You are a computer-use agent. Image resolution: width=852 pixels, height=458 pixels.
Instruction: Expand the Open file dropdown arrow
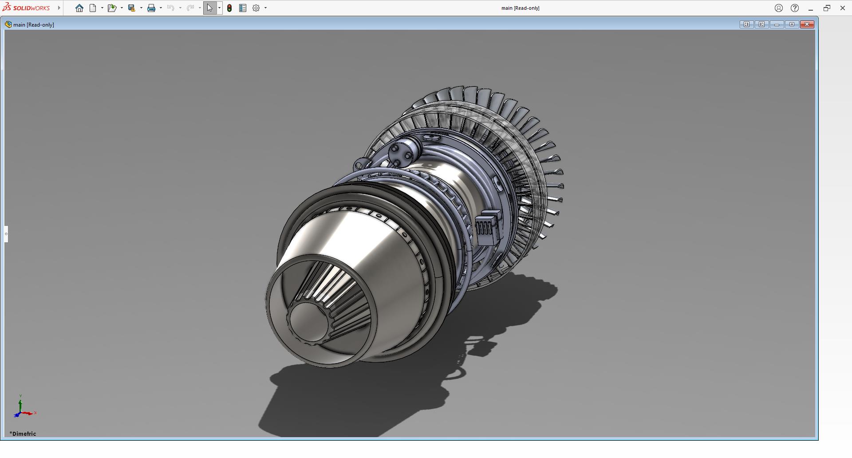click(122, 8)
